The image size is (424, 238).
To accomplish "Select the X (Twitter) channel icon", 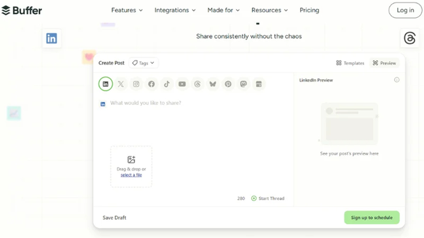I will pos(121,84).
